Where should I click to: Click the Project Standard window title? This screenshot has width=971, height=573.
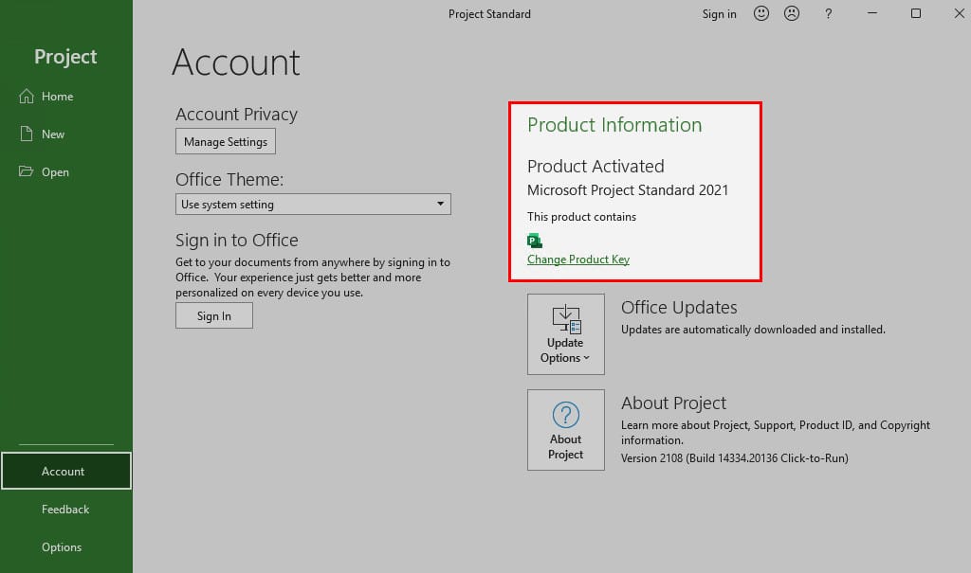(490, 13)
